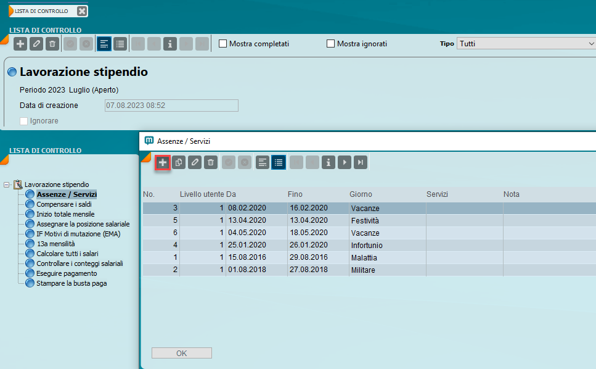Click the next record arrow in Assenze / Servizi
This screenshot has height=369, width=596.
point(345,162)
